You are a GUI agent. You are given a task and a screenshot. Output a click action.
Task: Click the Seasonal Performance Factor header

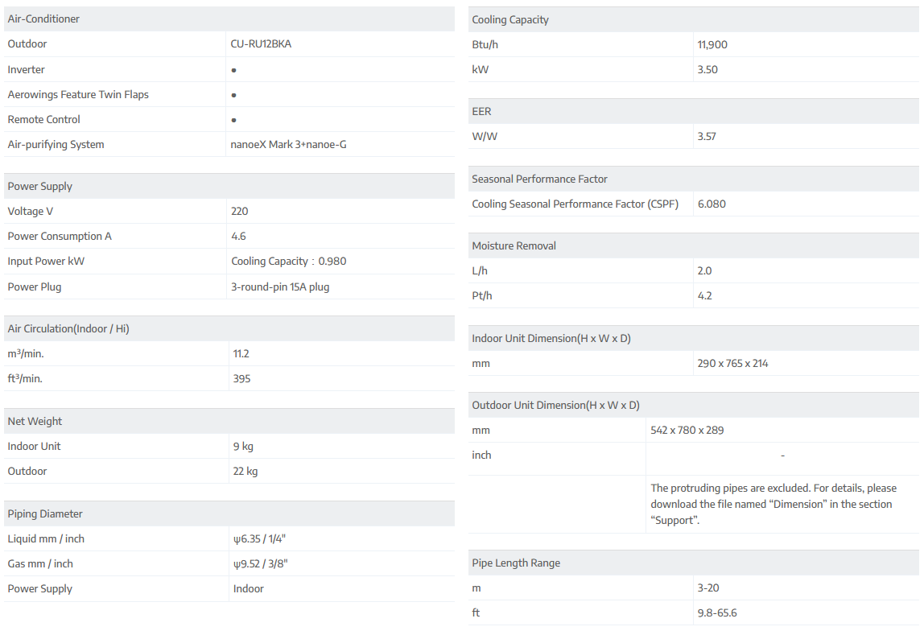coord(539,179)
